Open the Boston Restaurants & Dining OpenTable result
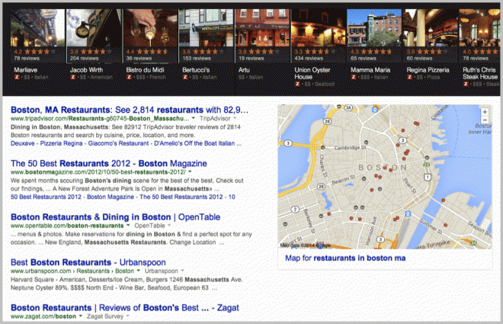This screenshot has width=503, height=324. [116, 217]
